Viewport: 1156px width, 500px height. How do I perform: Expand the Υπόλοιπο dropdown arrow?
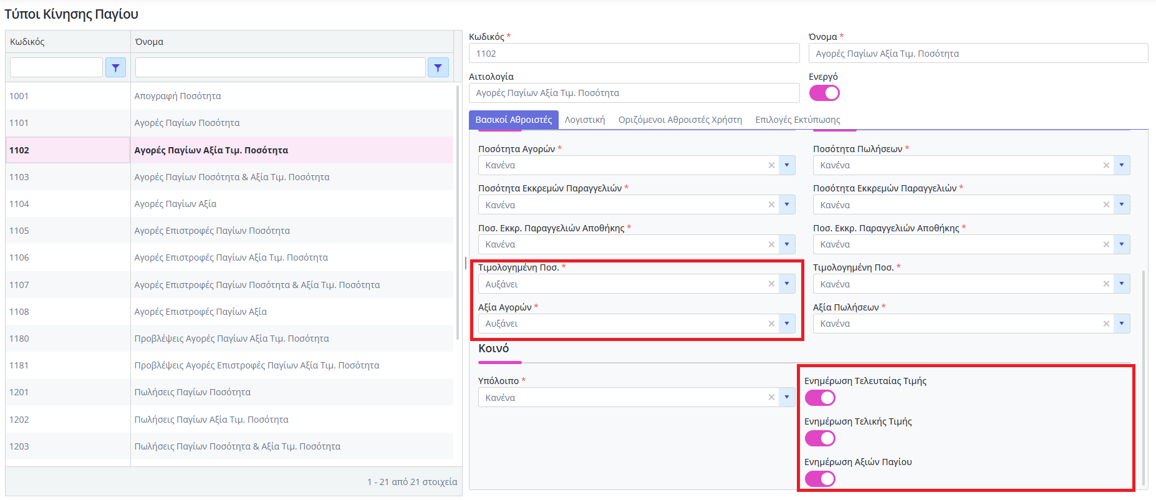(x=787, y=398)
